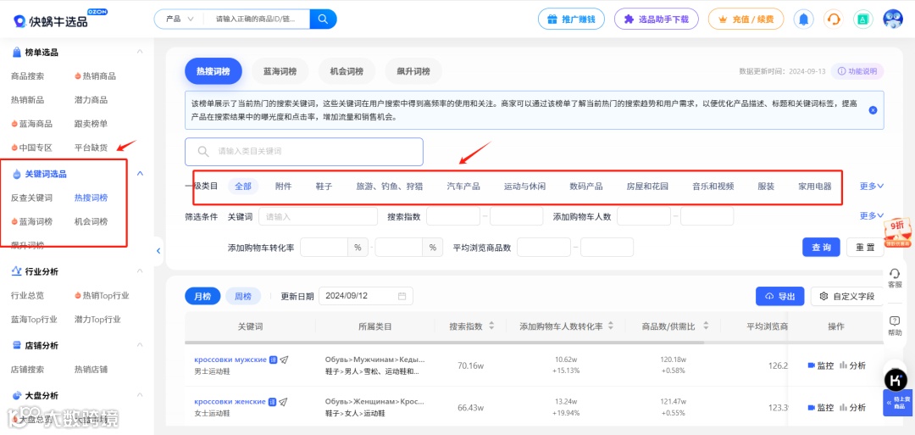Click 分析 for кроссовки женские row
Screen dimensions: 915x435
[x=852, y=407]
